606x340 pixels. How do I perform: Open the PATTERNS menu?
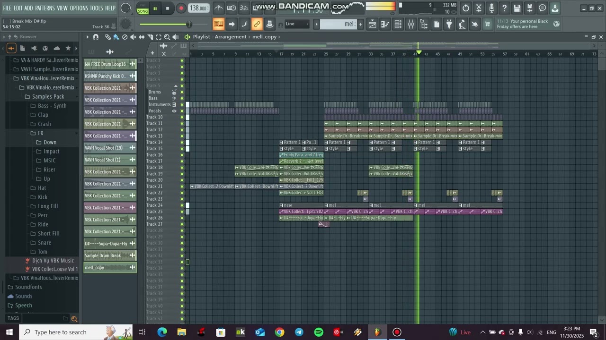point(45,8)
